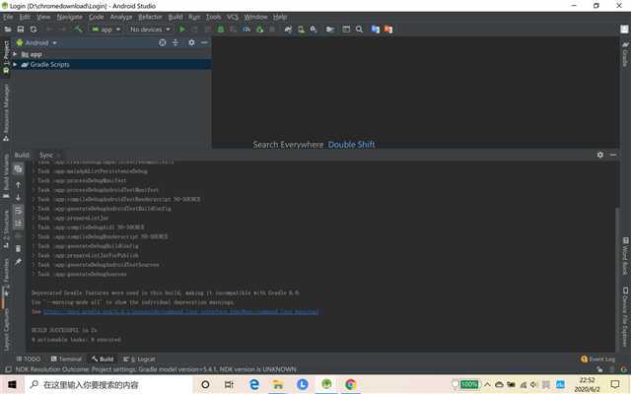Toggle scroll to end in Build output
This screenshot has height=394, width=631.
tap(18, 224)
